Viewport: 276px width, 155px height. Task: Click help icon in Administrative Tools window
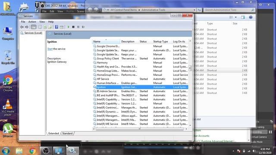pyautogui.click(x=251, y=17)
